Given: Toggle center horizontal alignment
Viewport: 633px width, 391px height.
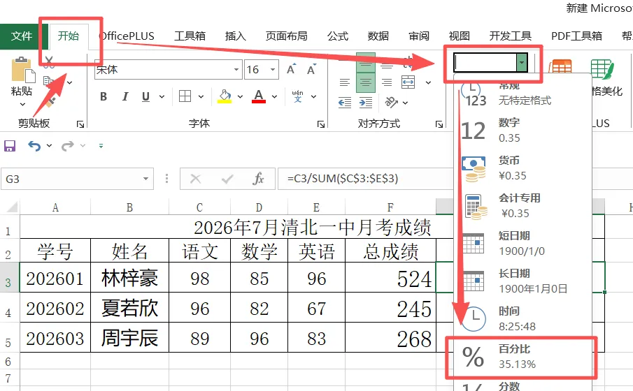Looking at the screenshot, I should click(365, 82).
